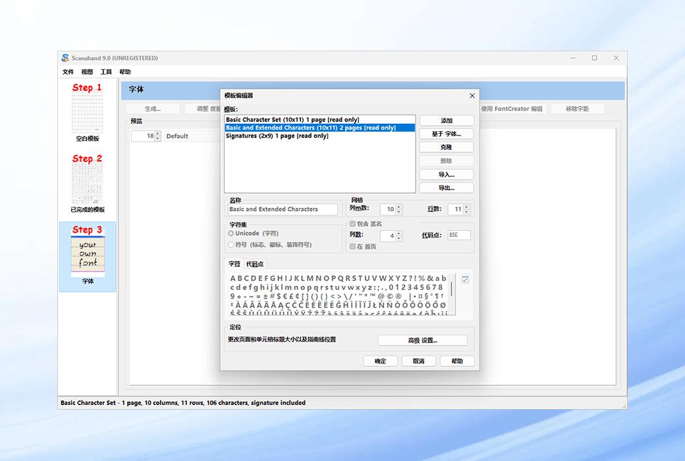
Task: Click the 名称 template name field
Action: 283,209
